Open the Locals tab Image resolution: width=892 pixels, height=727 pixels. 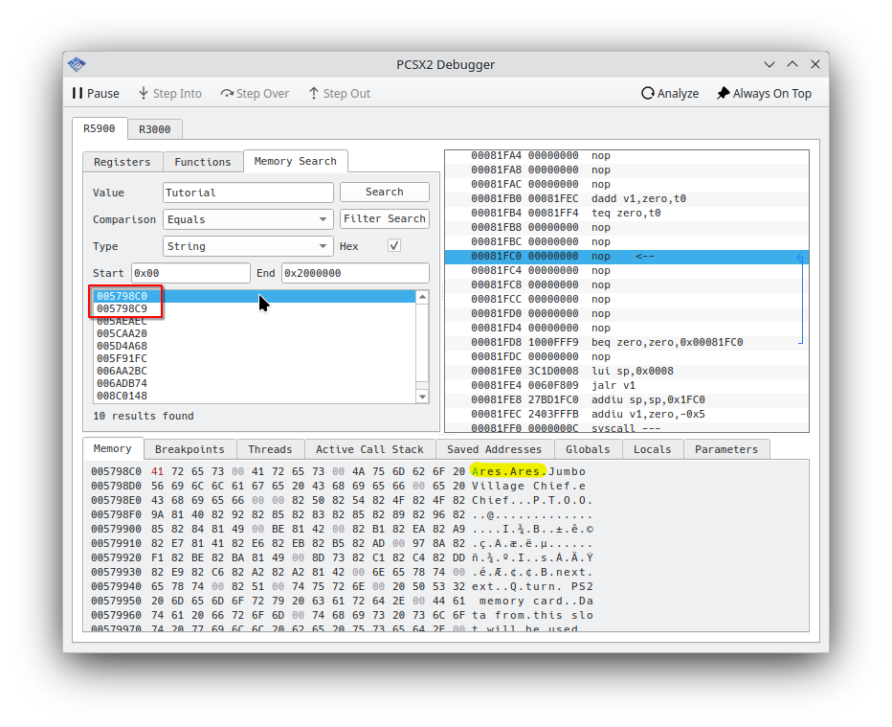point(653,449)
